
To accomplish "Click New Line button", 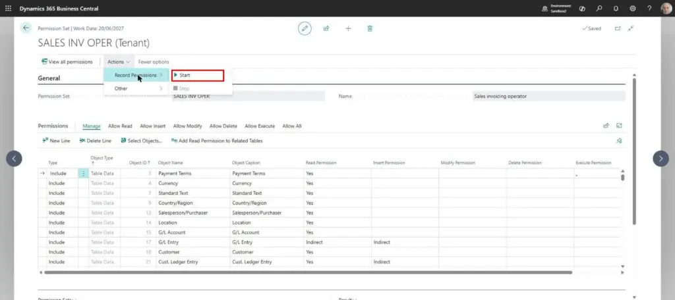I will 57,141.
